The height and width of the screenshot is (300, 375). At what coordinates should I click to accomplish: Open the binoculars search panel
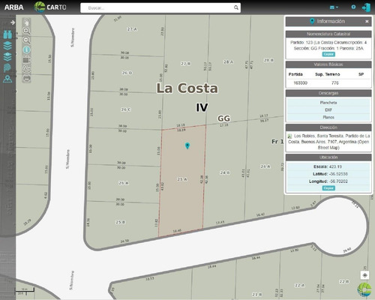(x=7, y=34)
